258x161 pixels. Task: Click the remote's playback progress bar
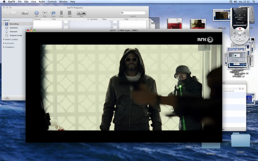click(x=240, y=25)
